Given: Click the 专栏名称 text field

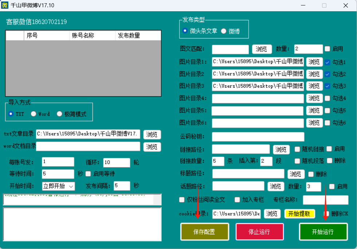Looking at the screenshot, I should coord(325,200).
